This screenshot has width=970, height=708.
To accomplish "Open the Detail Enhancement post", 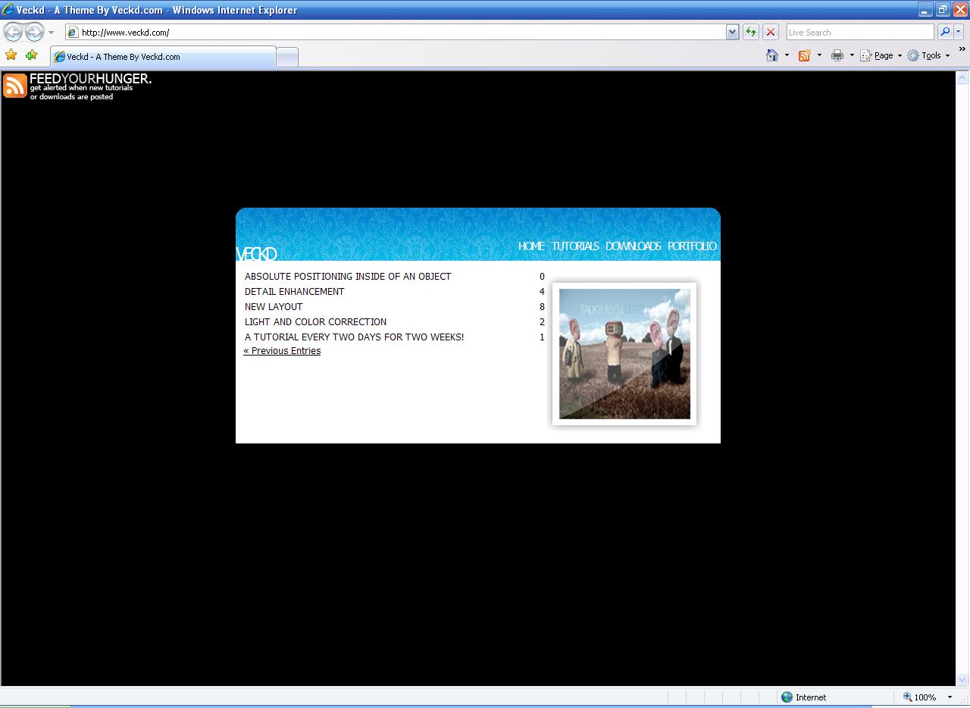I will (x=294, y=292).
